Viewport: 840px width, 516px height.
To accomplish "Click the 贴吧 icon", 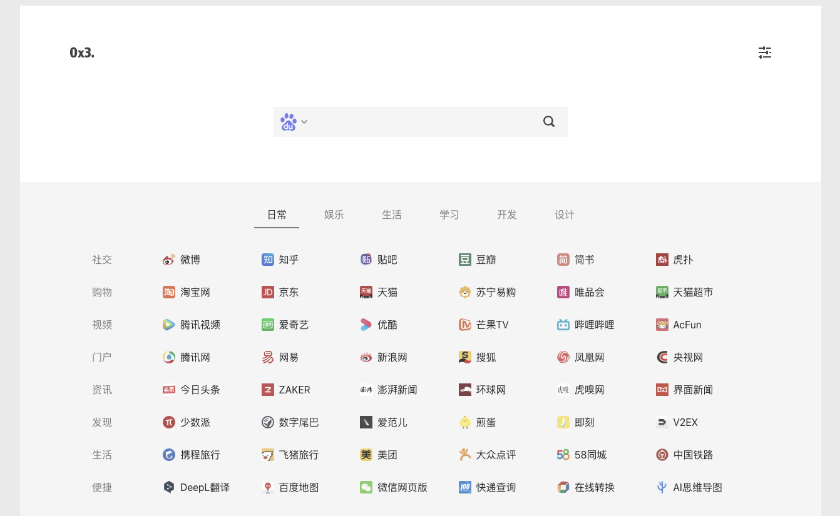I will tap(366, 260).
